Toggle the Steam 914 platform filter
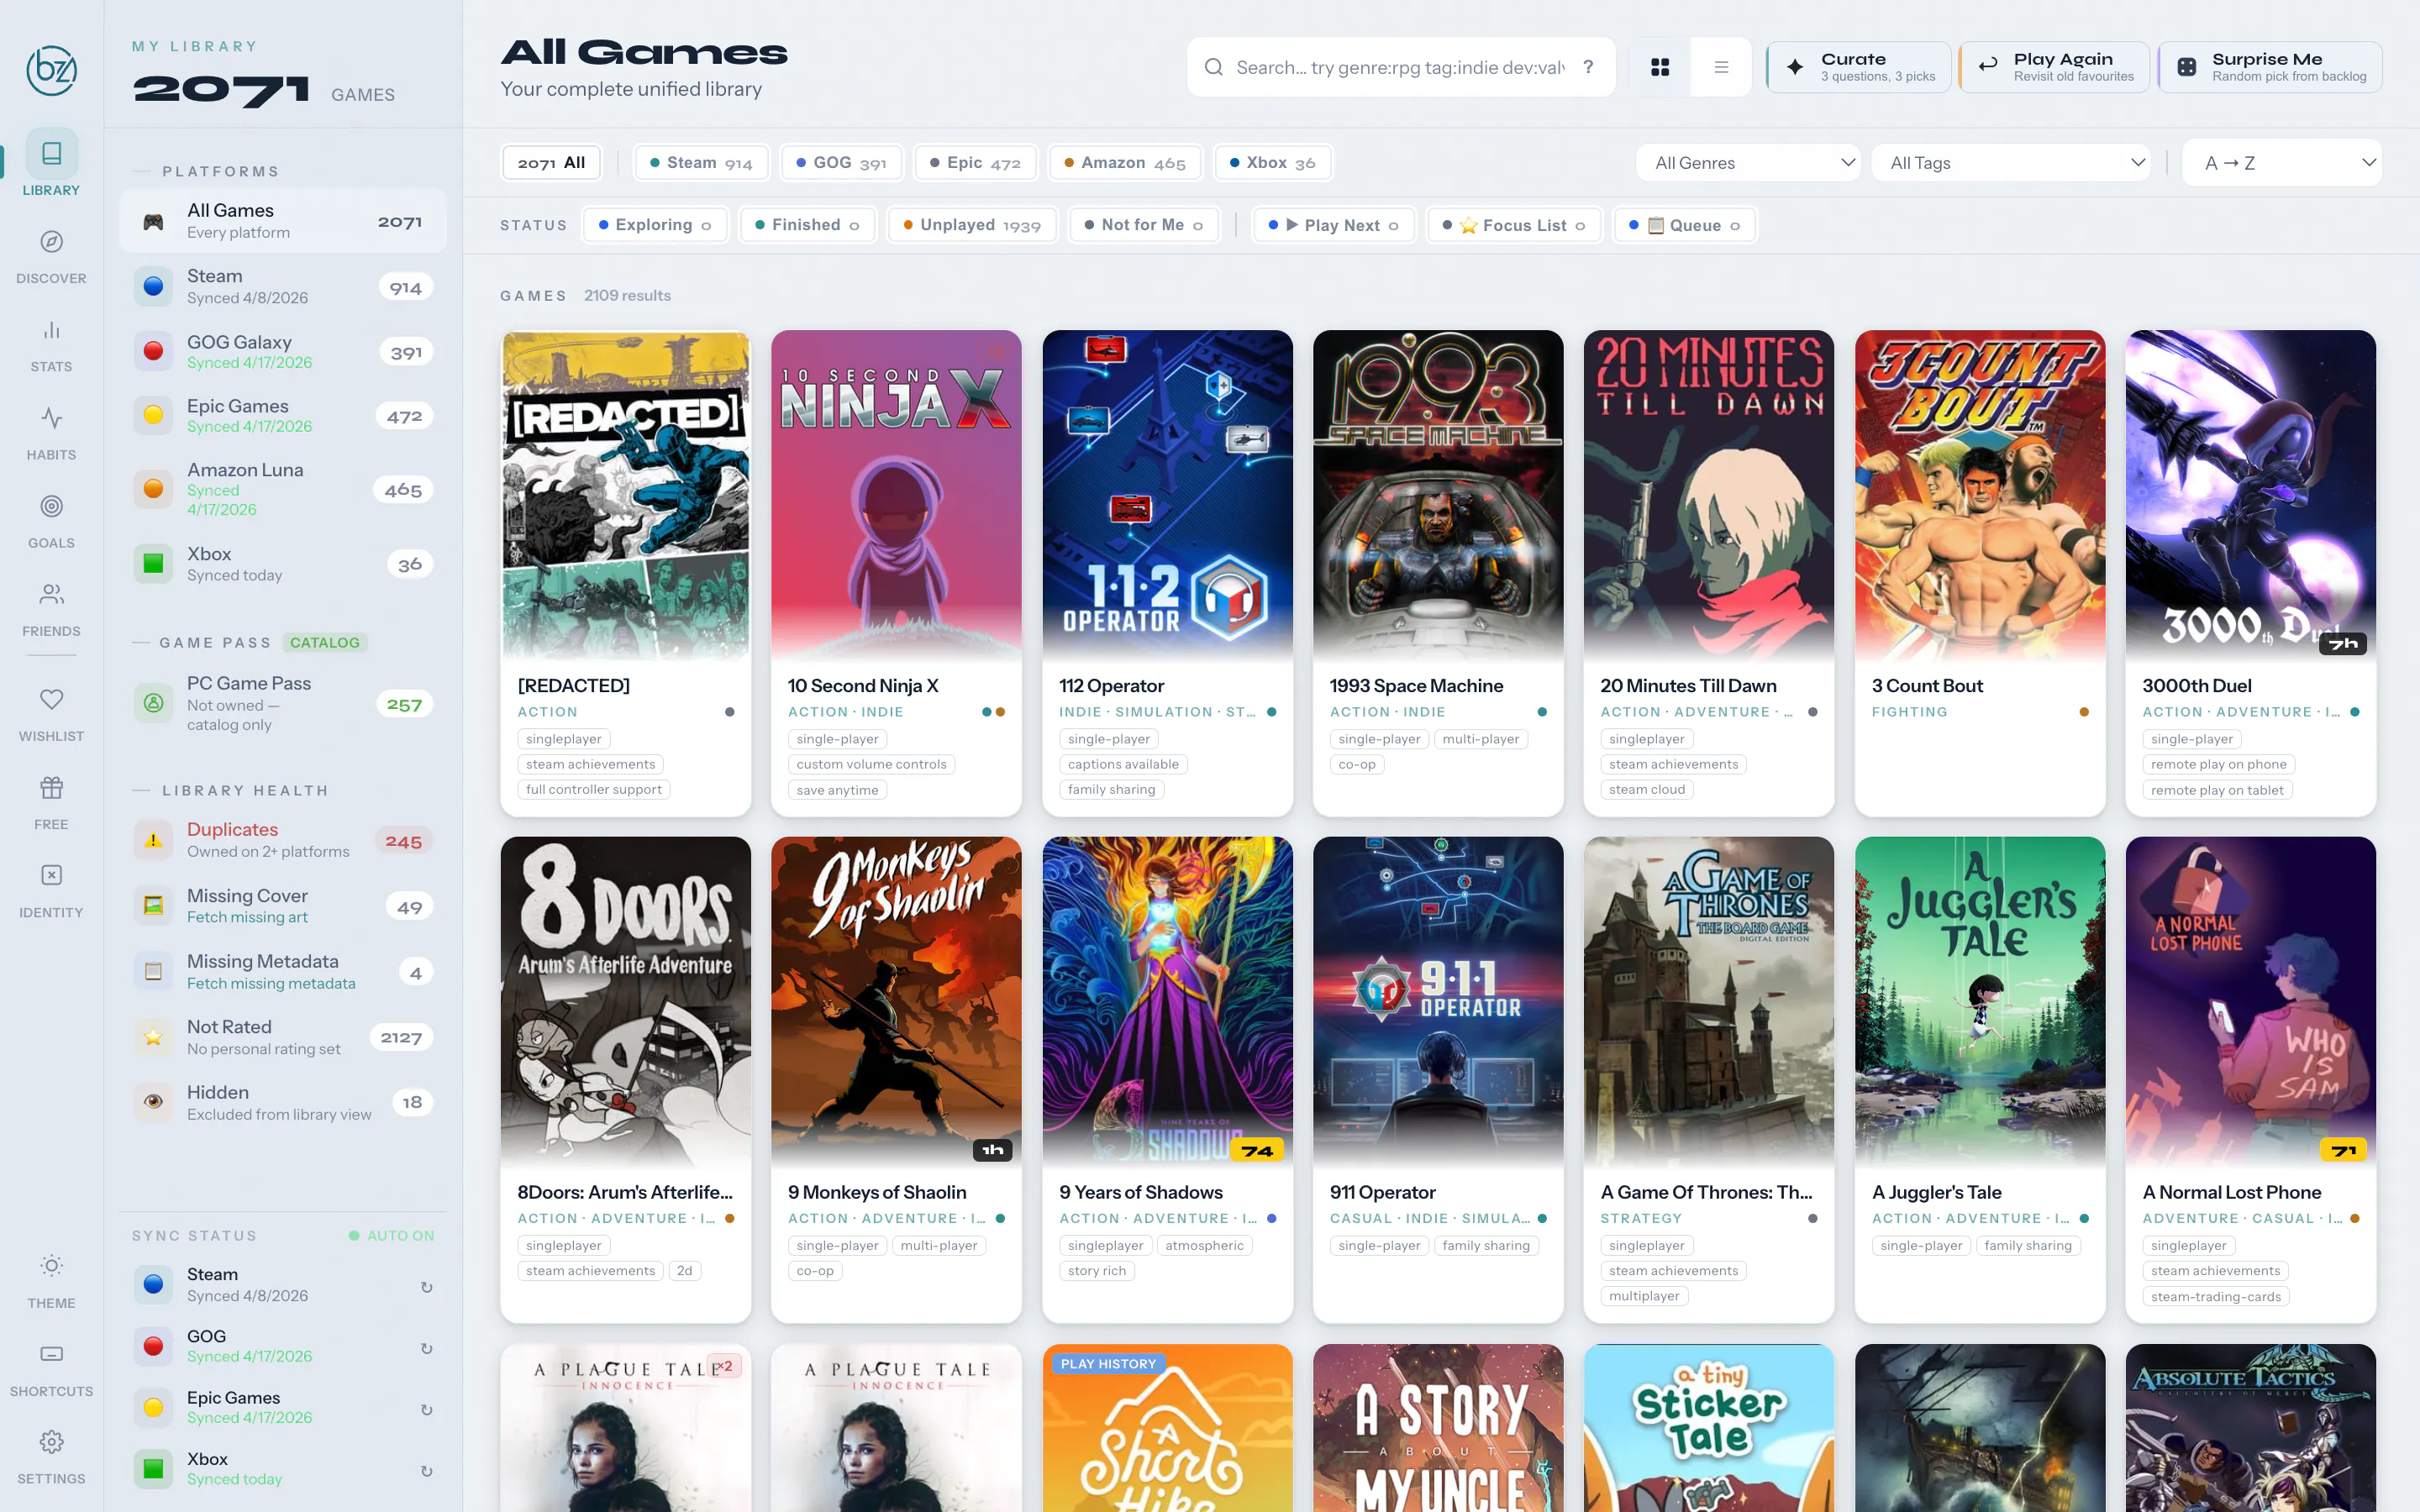This screenshot has width=2420, height=1512. (x=700, y=163)
